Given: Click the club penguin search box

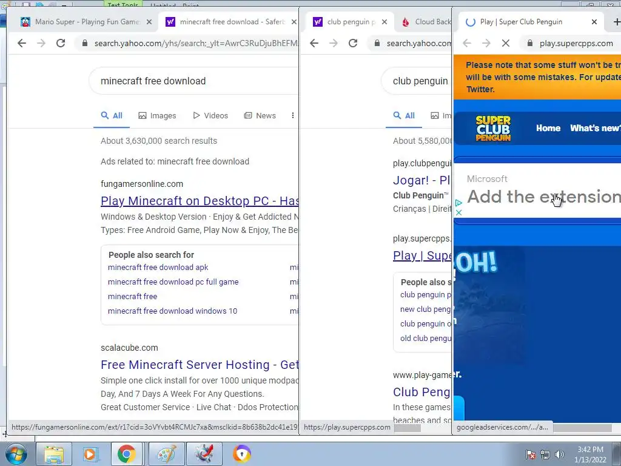Looking at the screenshot, I should [x=417, y=81].
